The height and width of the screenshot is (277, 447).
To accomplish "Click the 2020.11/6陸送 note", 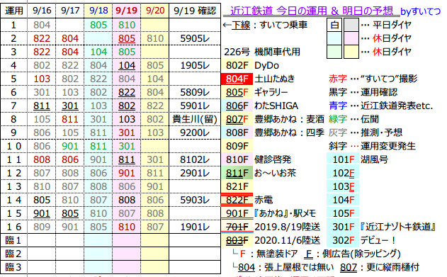I will pos(288,240).
